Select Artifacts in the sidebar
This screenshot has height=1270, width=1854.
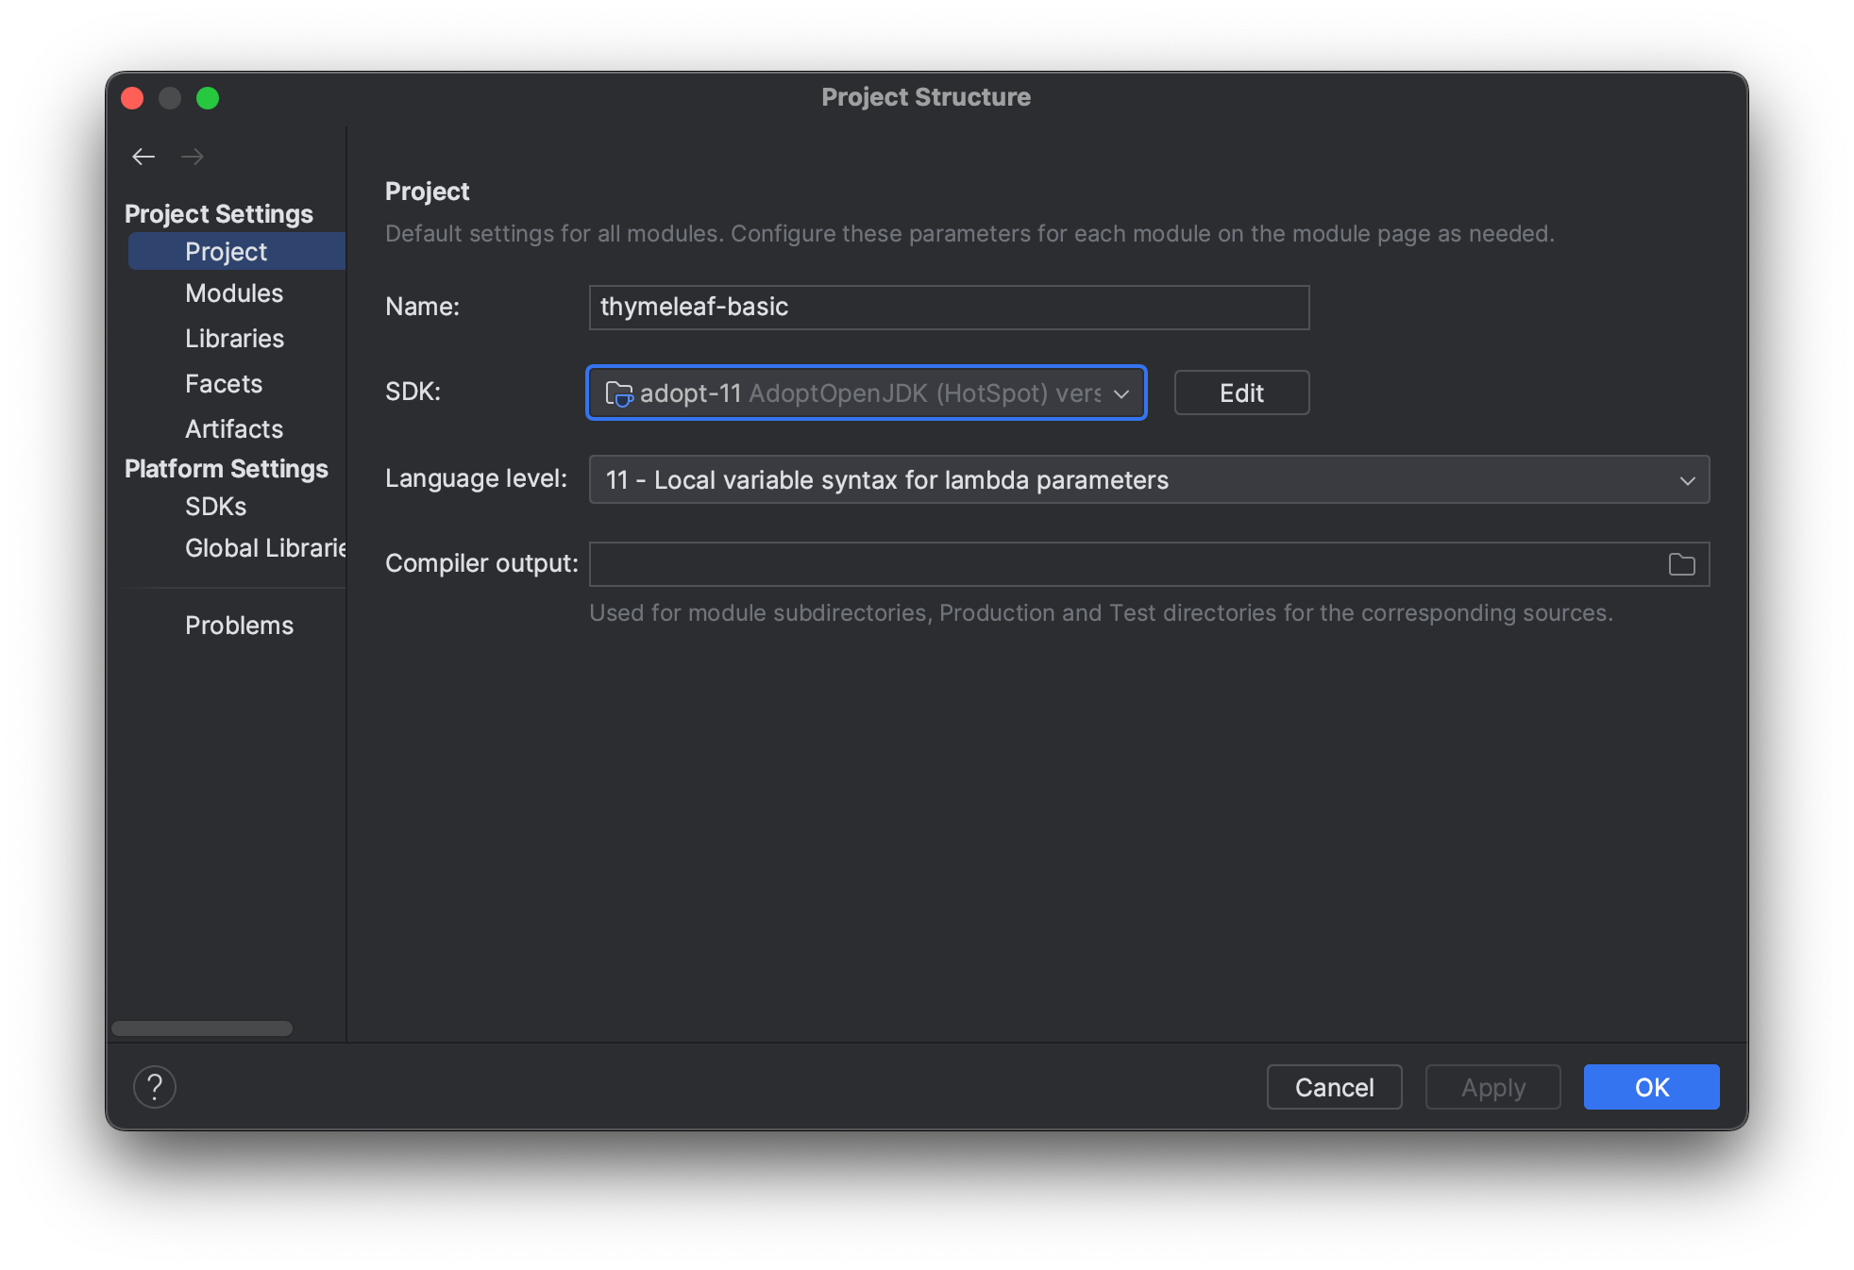[234, 429]
